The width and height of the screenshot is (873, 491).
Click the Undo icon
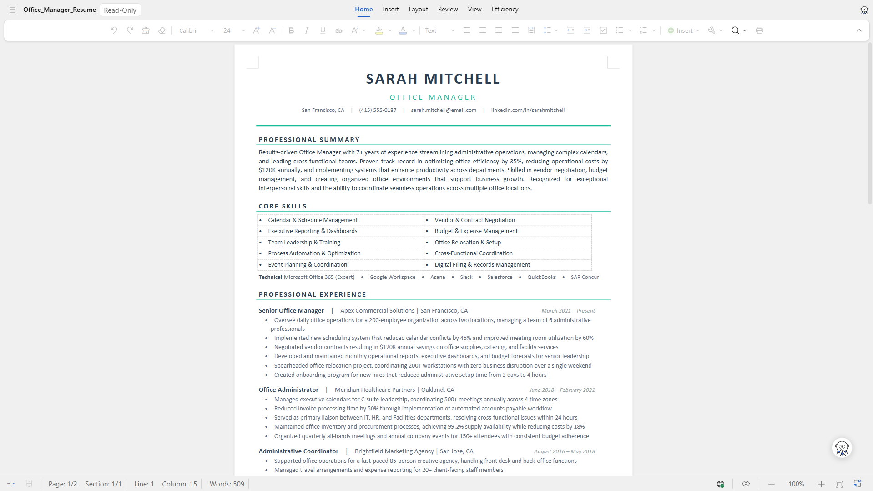(114, 30)
